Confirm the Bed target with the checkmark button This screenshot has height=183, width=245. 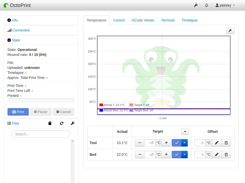[177, 155]
